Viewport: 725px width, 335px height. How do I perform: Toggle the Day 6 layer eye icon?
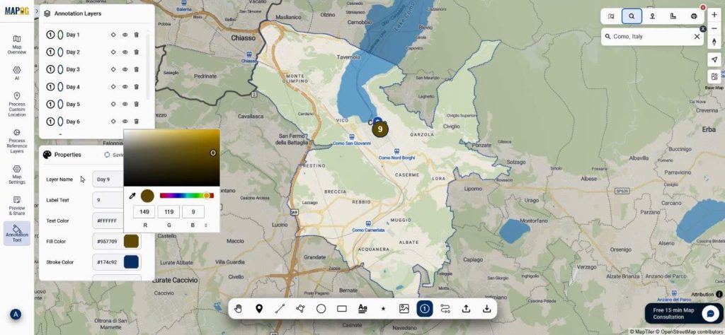tap(125, 122)
